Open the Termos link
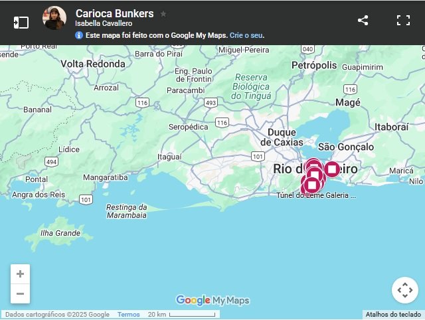The height and width of the screenshot is (320, 425). tap(128, 315)
